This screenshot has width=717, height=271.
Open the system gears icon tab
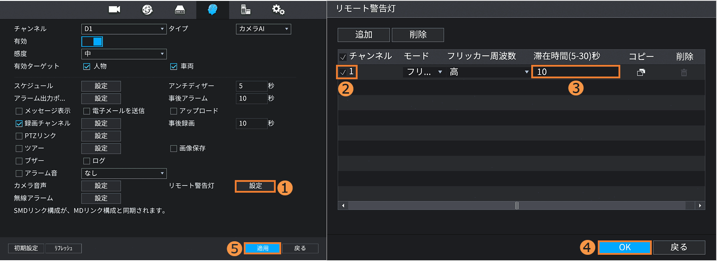coord(278,9)
